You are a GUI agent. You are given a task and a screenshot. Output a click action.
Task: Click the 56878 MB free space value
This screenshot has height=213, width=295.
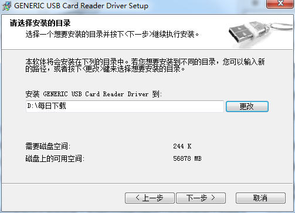coord(187,158)
